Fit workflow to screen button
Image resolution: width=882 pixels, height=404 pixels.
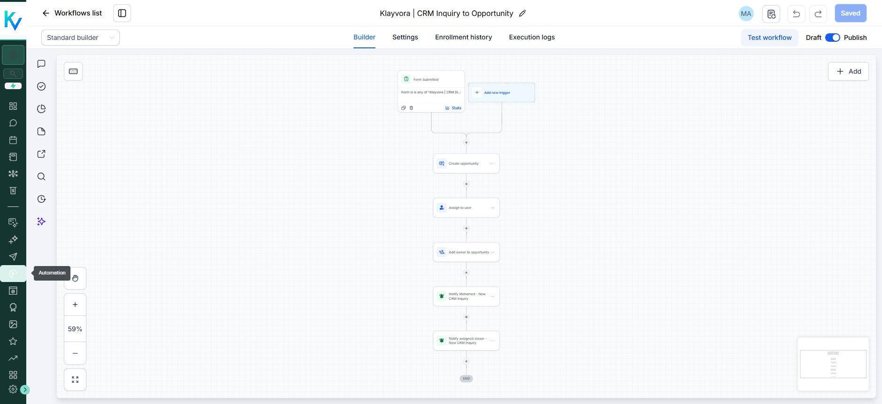[x=75, y=380]
